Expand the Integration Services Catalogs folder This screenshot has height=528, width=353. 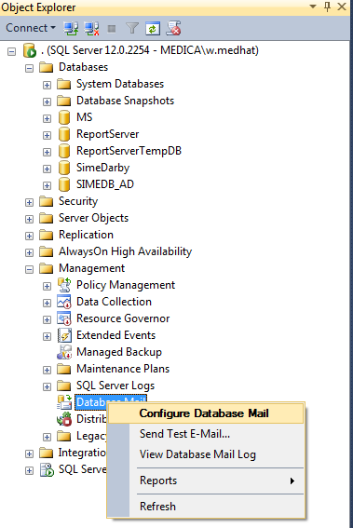(x=29, y=454)
